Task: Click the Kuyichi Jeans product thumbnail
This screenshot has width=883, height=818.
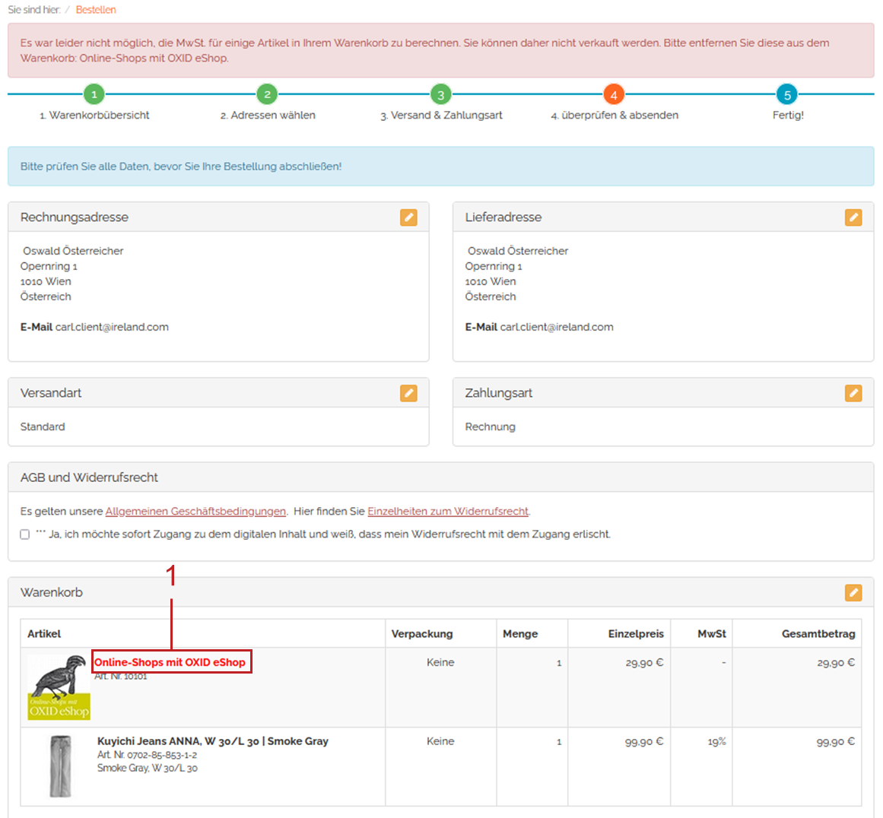Action: pyautogui.click(x=60, y=766)
